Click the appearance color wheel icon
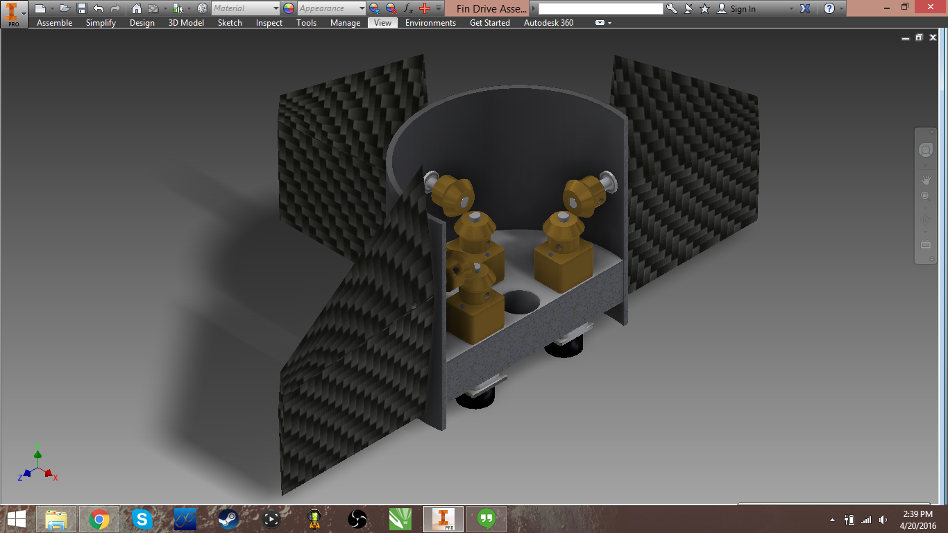This screenshot has width=948, height=533. click(x=289, y=8)
